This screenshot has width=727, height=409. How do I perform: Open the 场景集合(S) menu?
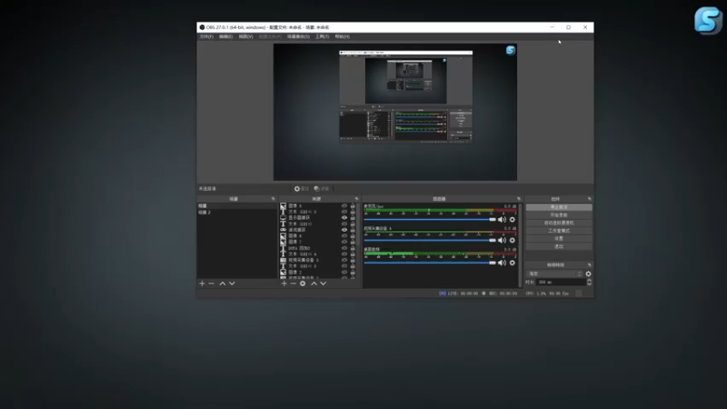(298, 36)
